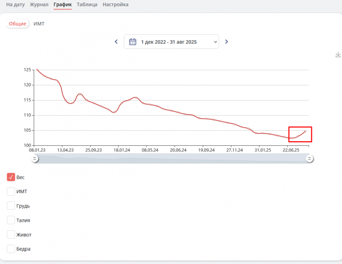This screenshot has height=264, width=342.
Task: Select the ИМТ chart view
Action: click(x=39, y=24)
